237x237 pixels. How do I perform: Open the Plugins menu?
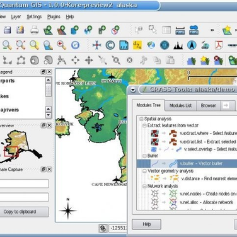tap(54, 17)
